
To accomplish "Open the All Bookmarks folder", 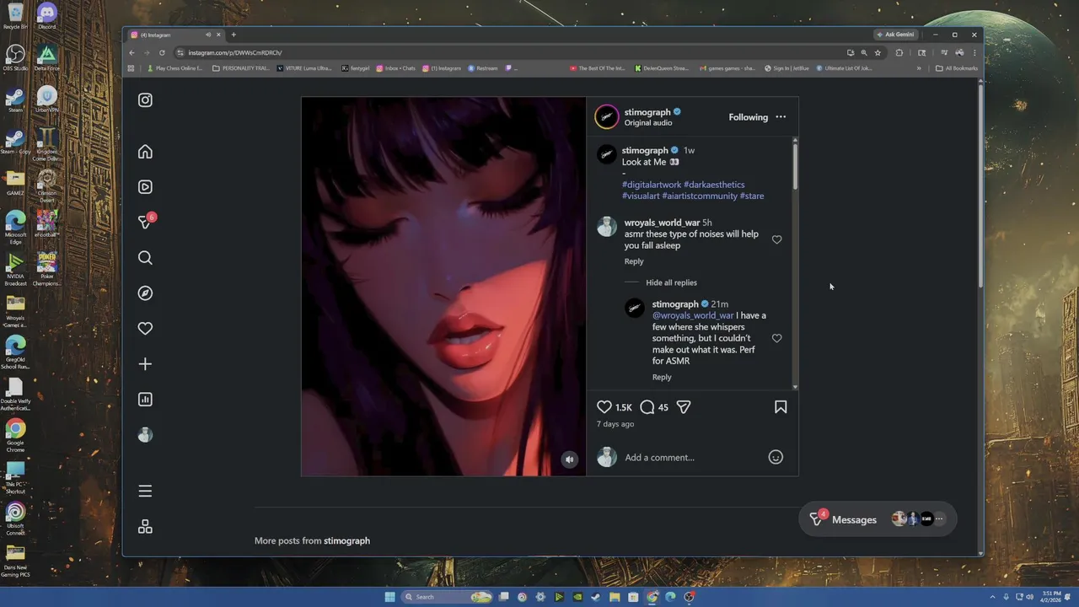I will pos(957,68).
